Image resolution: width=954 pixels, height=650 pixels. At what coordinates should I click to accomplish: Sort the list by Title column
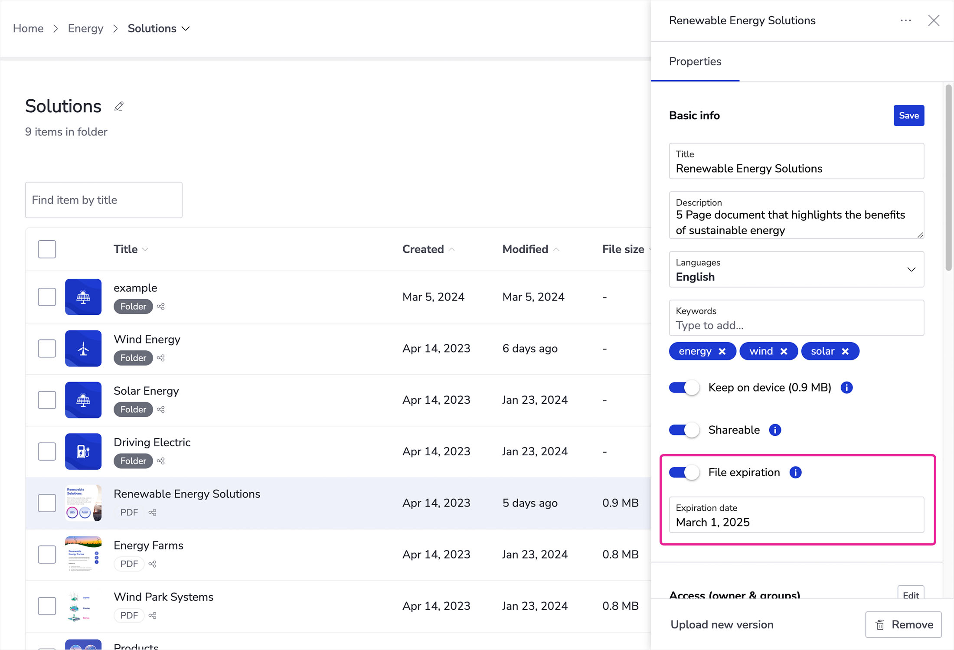click(x=131, y=249)
